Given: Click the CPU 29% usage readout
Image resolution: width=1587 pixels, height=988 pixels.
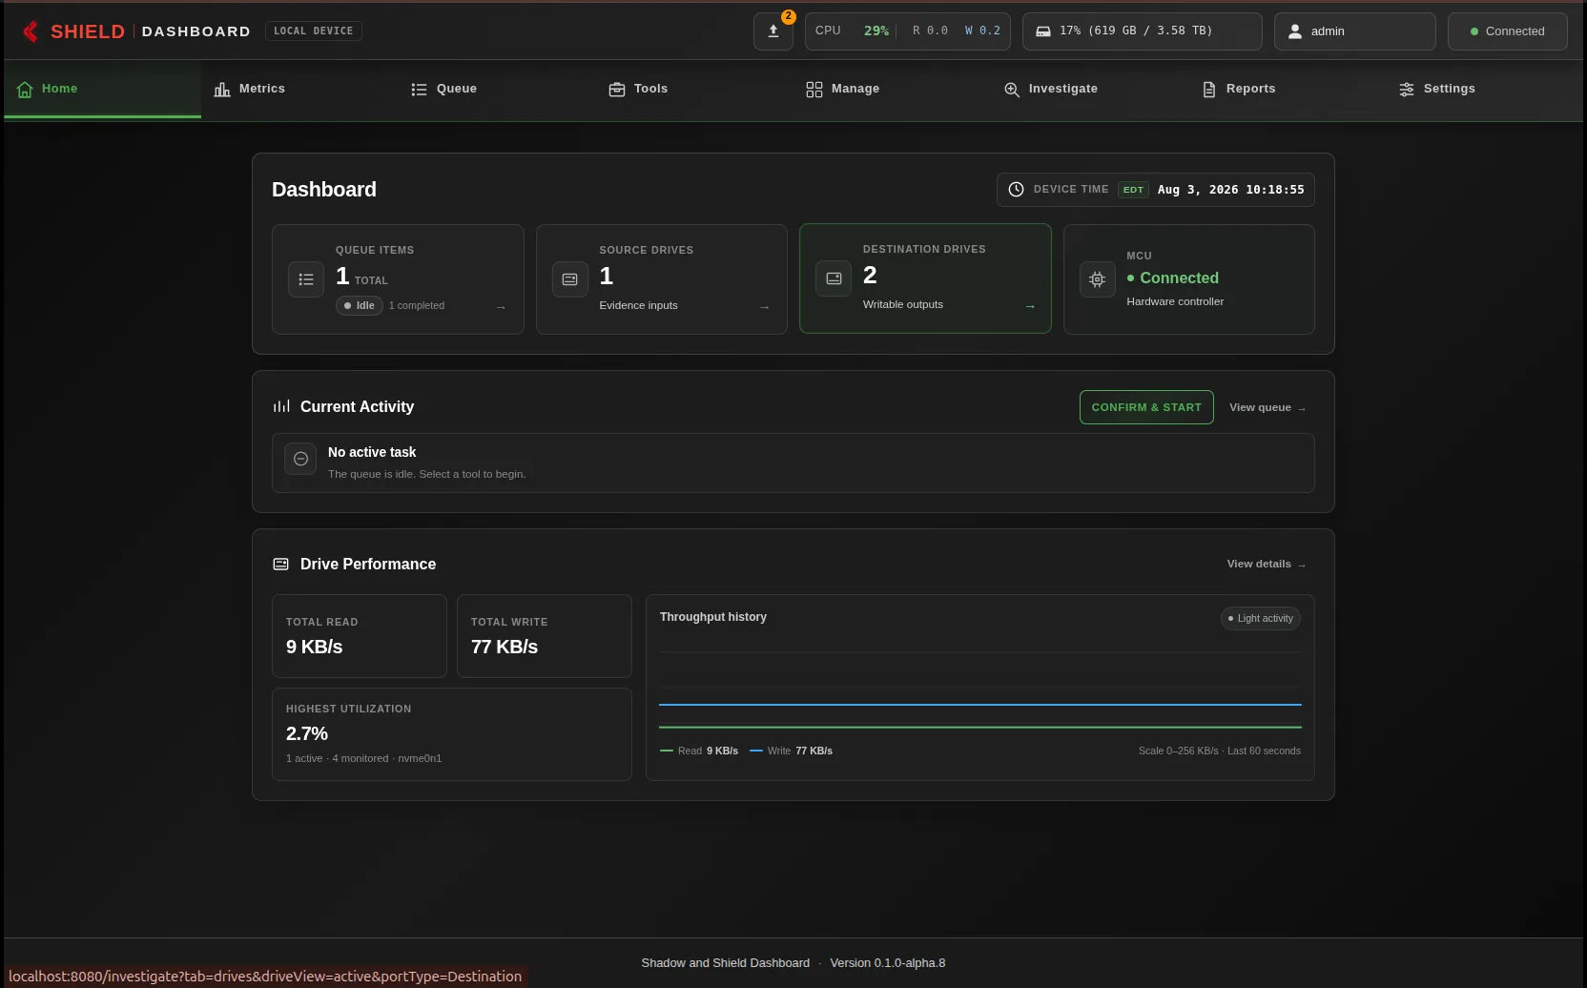Looking at the screenshot, I should tap(852, 31).
